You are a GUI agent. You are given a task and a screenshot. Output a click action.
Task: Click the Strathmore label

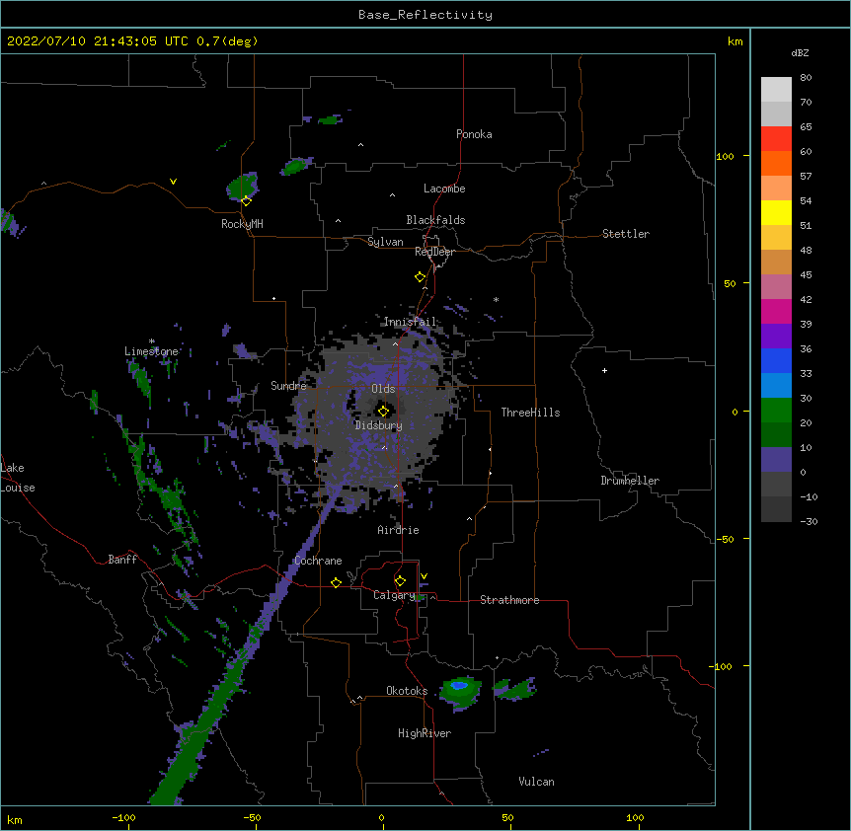pyautogui.click(x=509, y=600)
